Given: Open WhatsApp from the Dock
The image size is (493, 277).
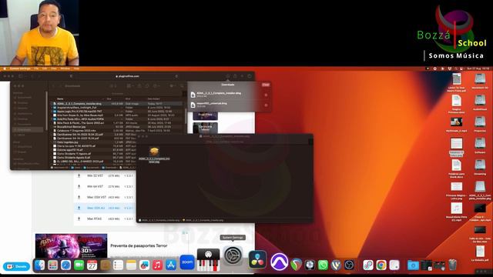Looking at the screenshot, I should (323, 265).
